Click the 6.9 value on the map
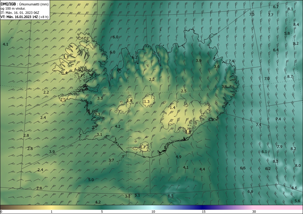 coord(250,191)
